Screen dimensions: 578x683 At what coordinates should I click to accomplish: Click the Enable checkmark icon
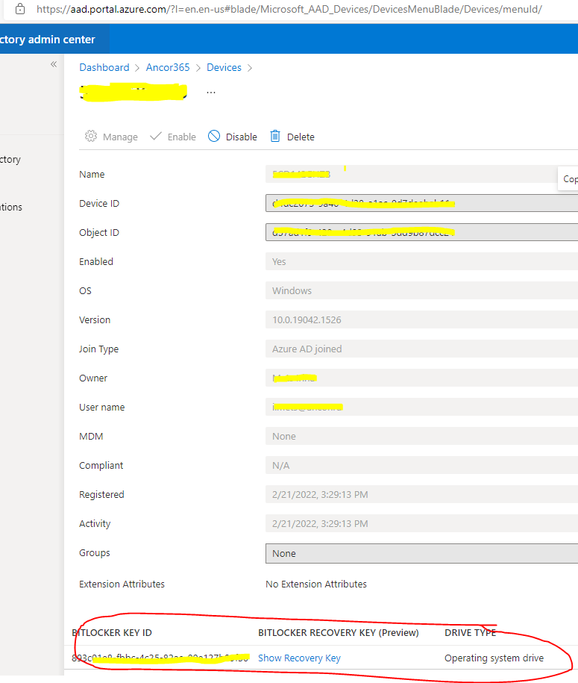[x=155, y=137]
